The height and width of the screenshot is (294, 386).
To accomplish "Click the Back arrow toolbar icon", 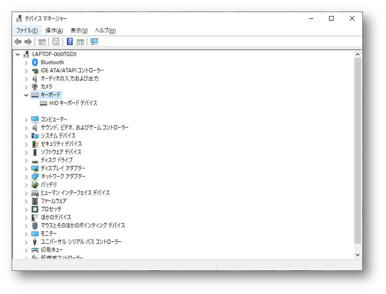I will click(x=18, y=42).
